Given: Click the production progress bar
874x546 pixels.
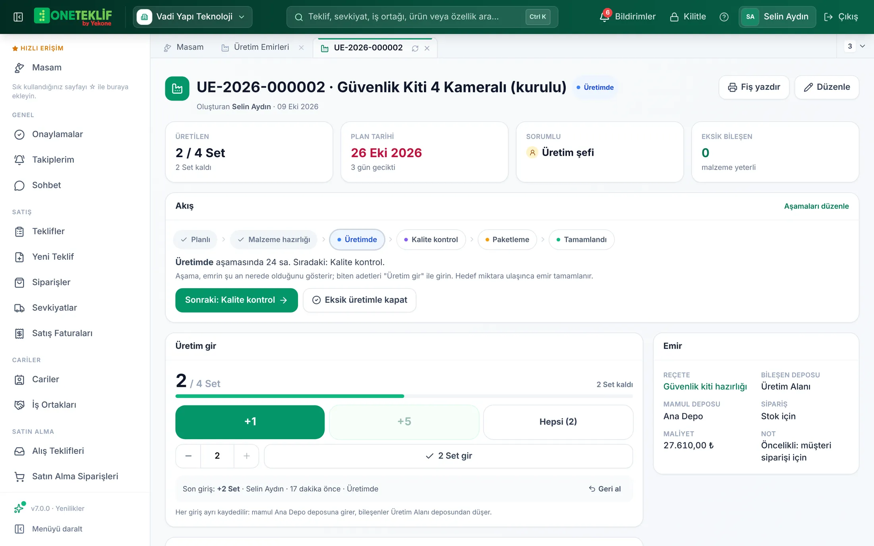Looking at the screenshot, I should click(x=404, y=396).
